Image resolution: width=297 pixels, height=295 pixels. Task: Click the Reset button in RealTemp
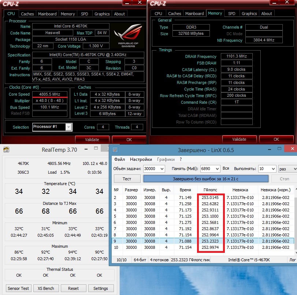coord(73,288)
